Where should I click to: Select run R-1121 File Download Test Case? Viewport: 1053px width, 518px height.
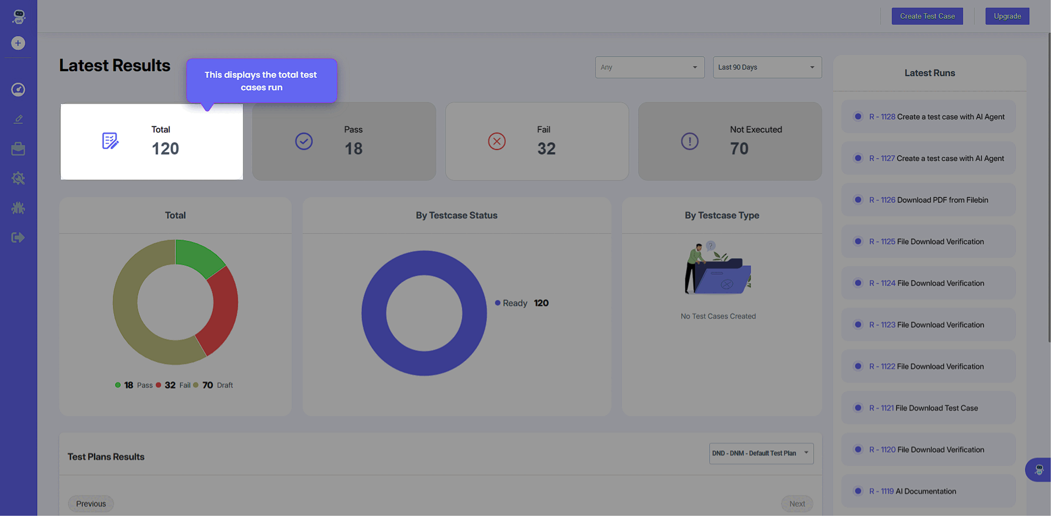pyautogui.click(x=923, y=408)
